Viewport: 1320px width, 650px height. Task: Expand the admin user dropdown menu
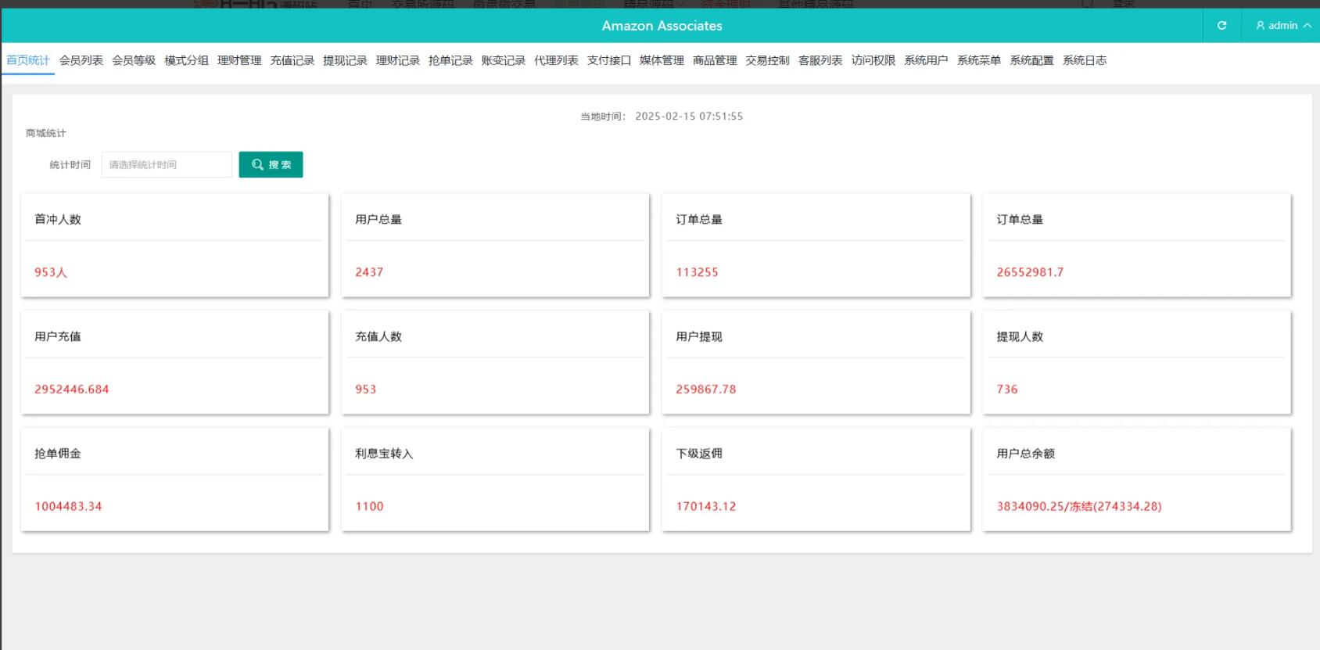point(1282,26)
